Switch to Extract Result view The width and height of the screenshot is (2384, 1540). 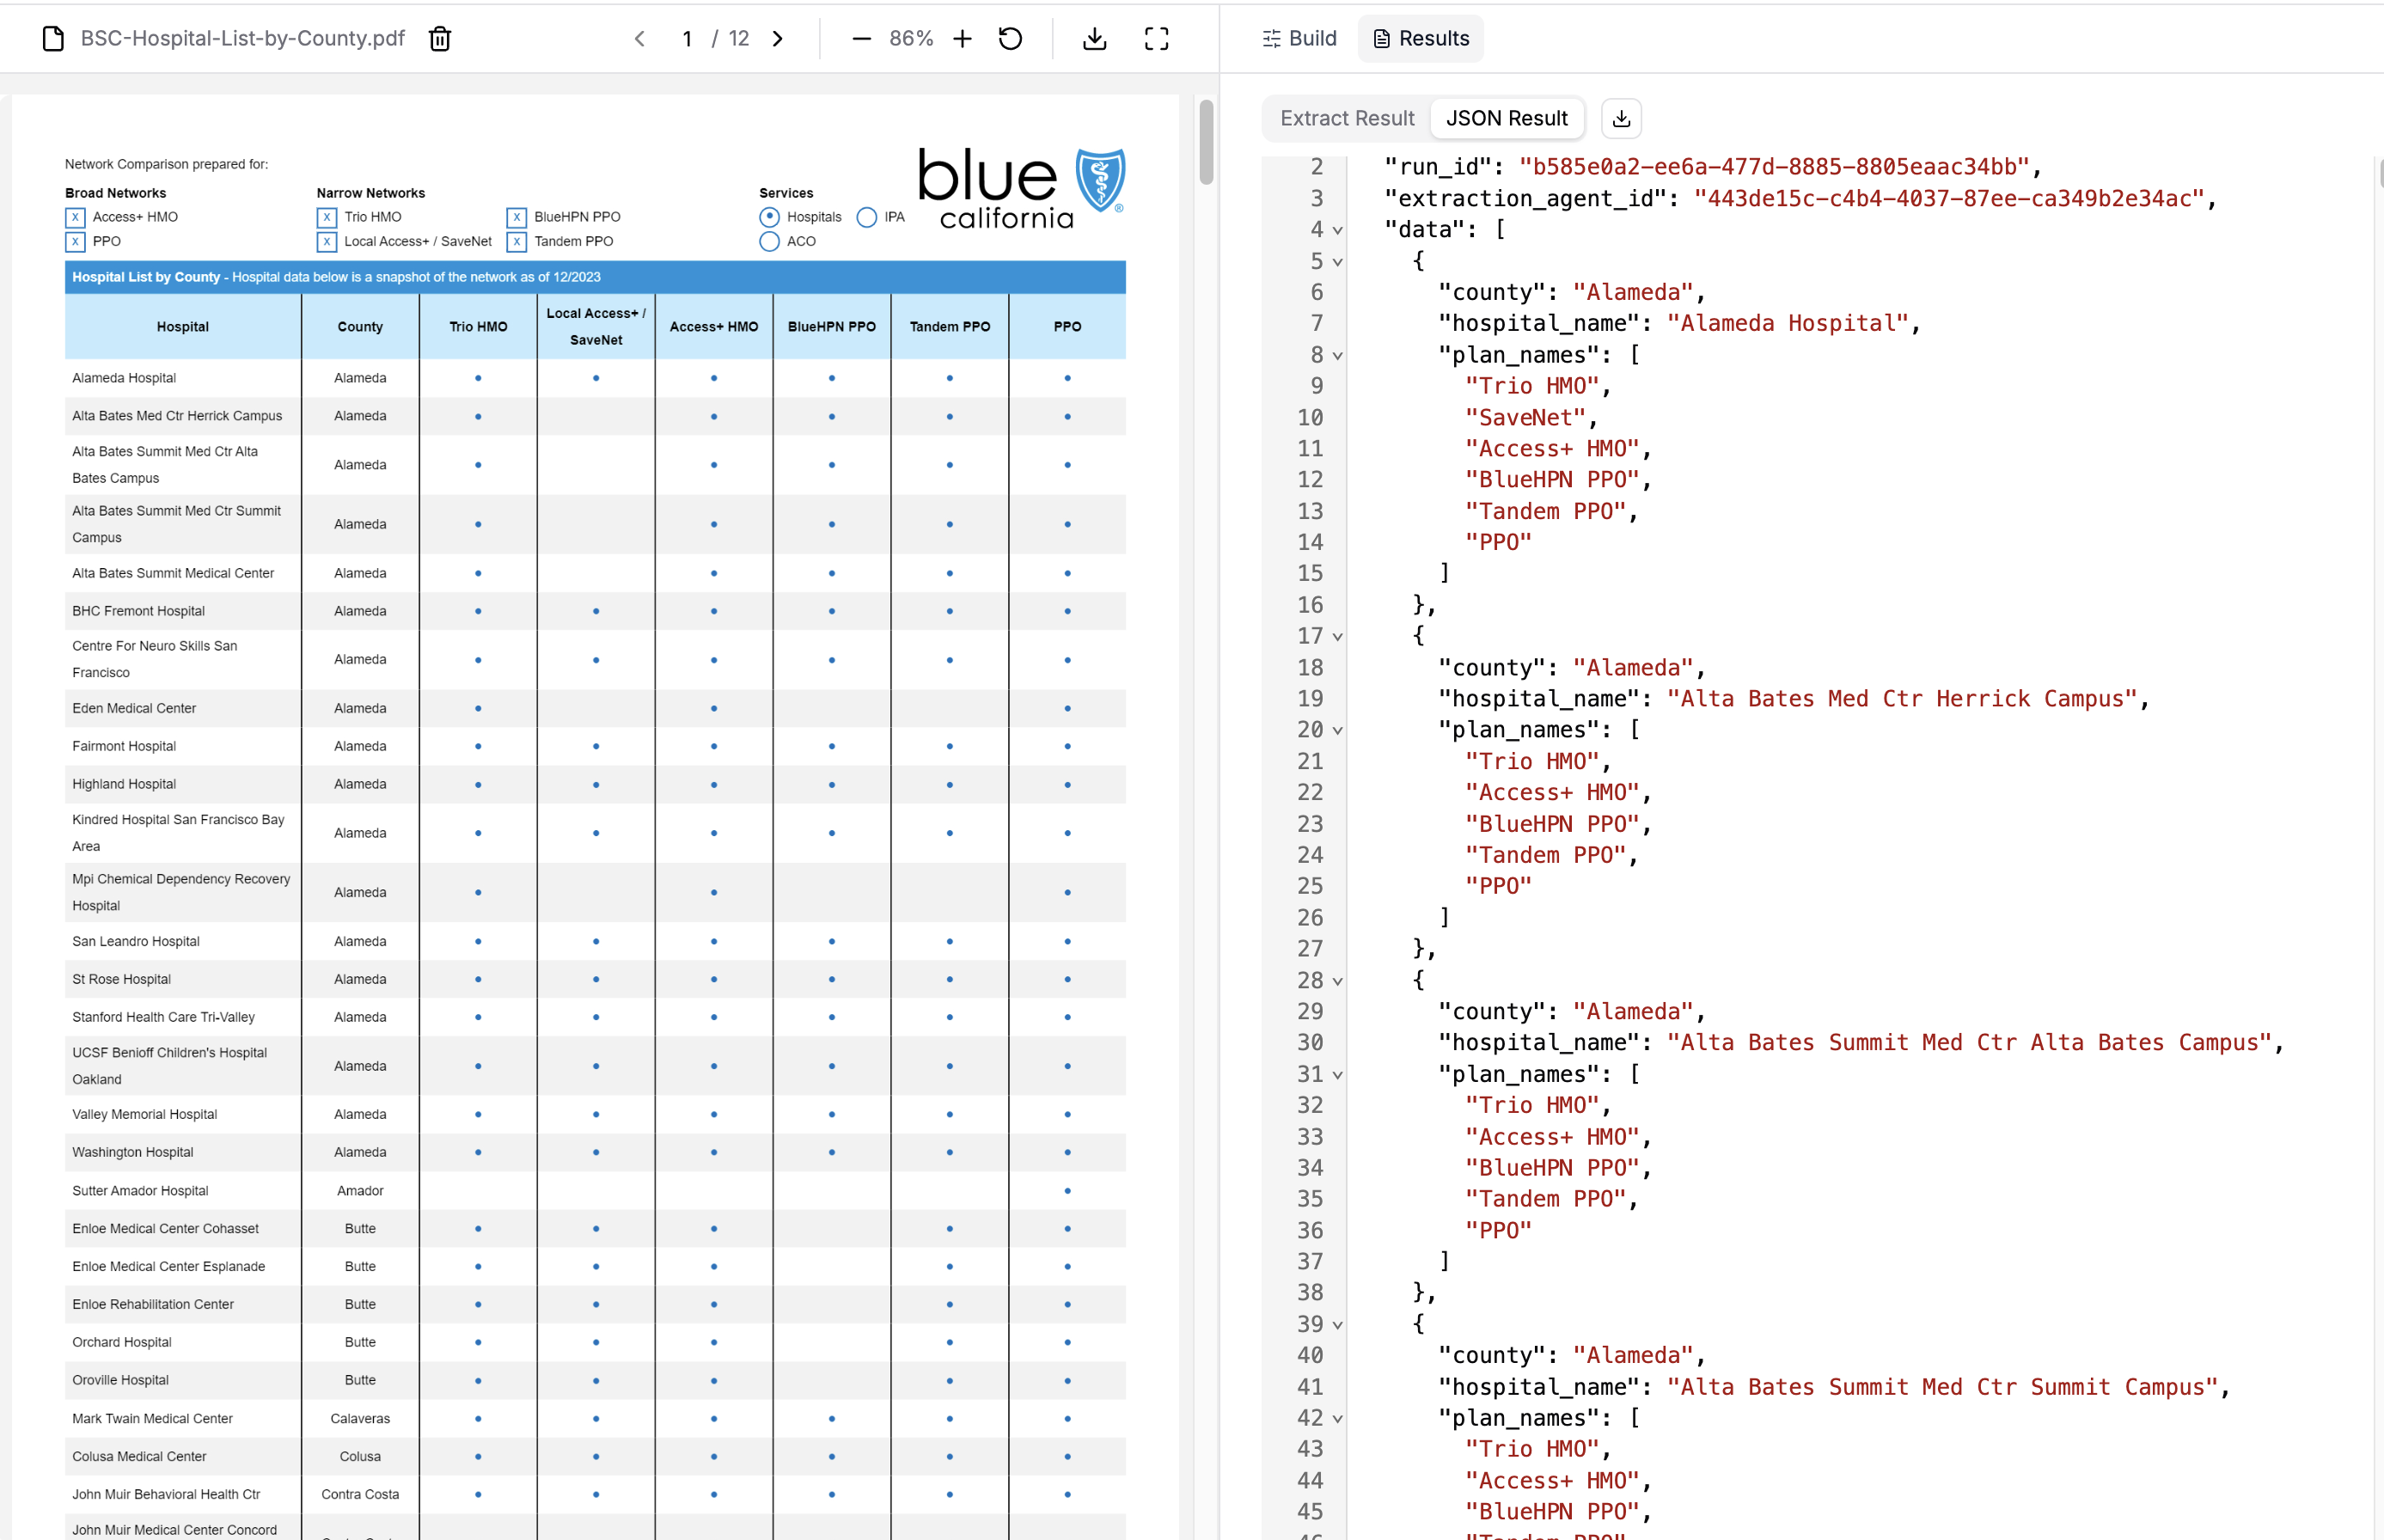[x=1347, y=119]
